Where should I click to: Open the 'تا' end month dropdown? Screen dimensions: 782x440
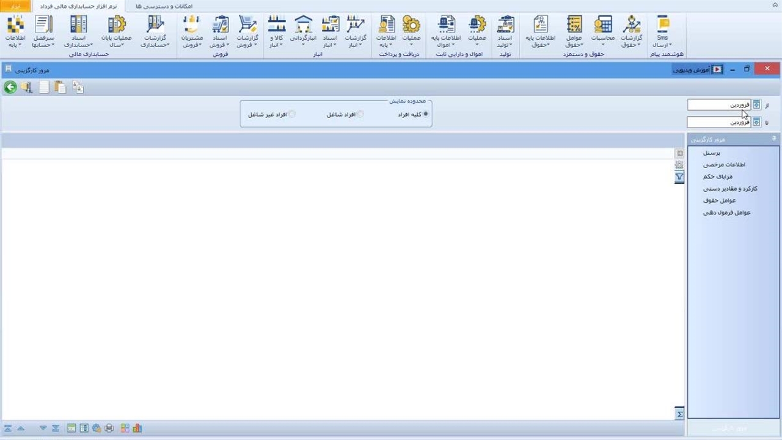coord(756,122)
